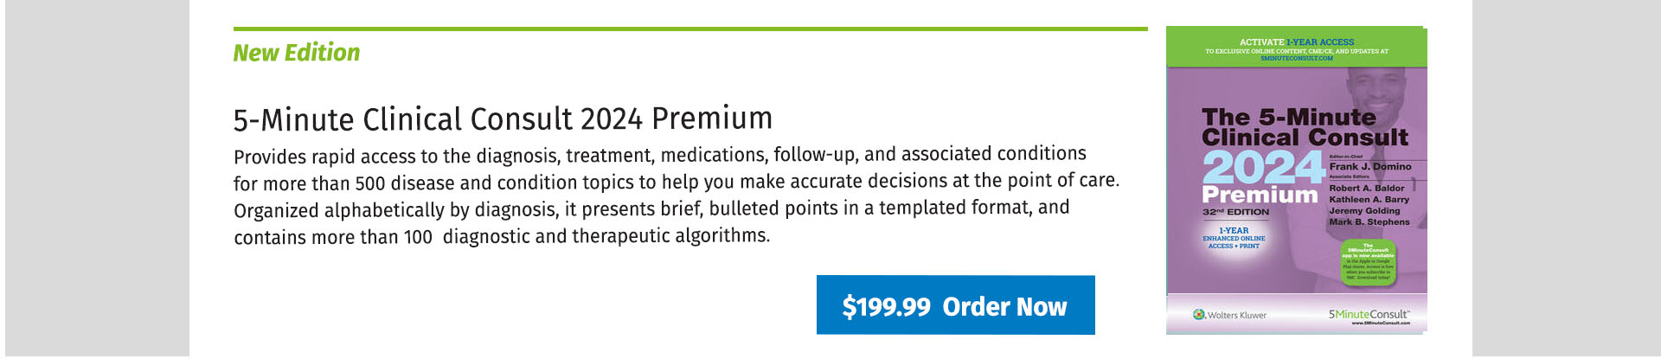Click the New Edition label
The image size is (1661, 359).
point(297,53)
